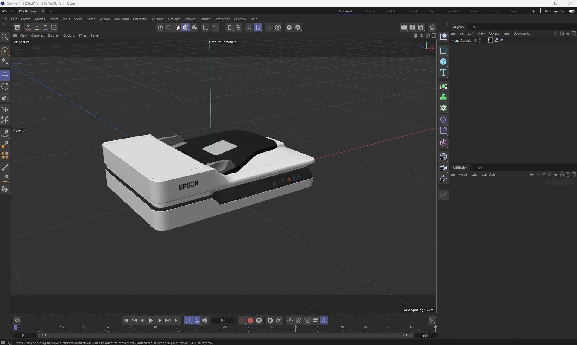
Task: Open the Attributes Mode menu
Action: [x=463, y=174]
